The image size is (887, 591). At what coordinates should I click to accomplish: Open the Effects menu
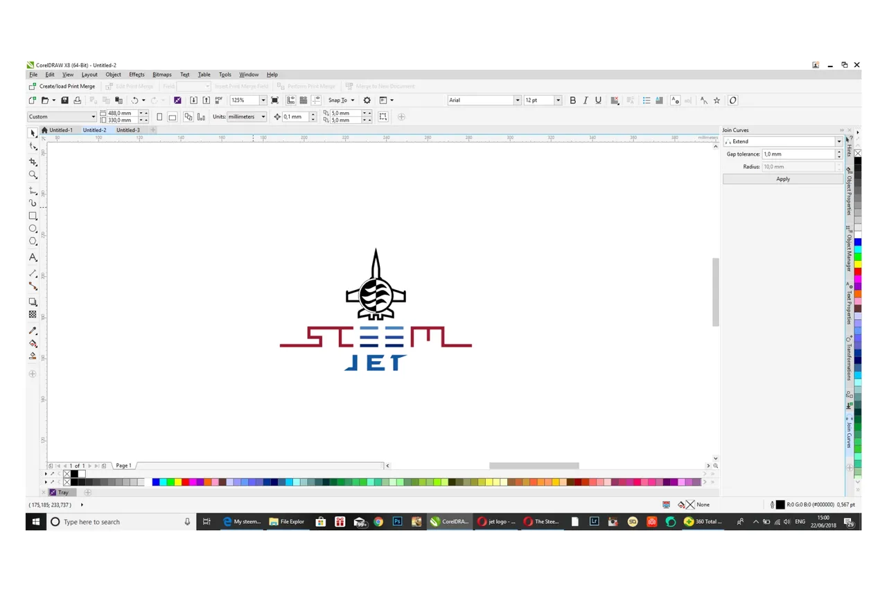[137, 75]
